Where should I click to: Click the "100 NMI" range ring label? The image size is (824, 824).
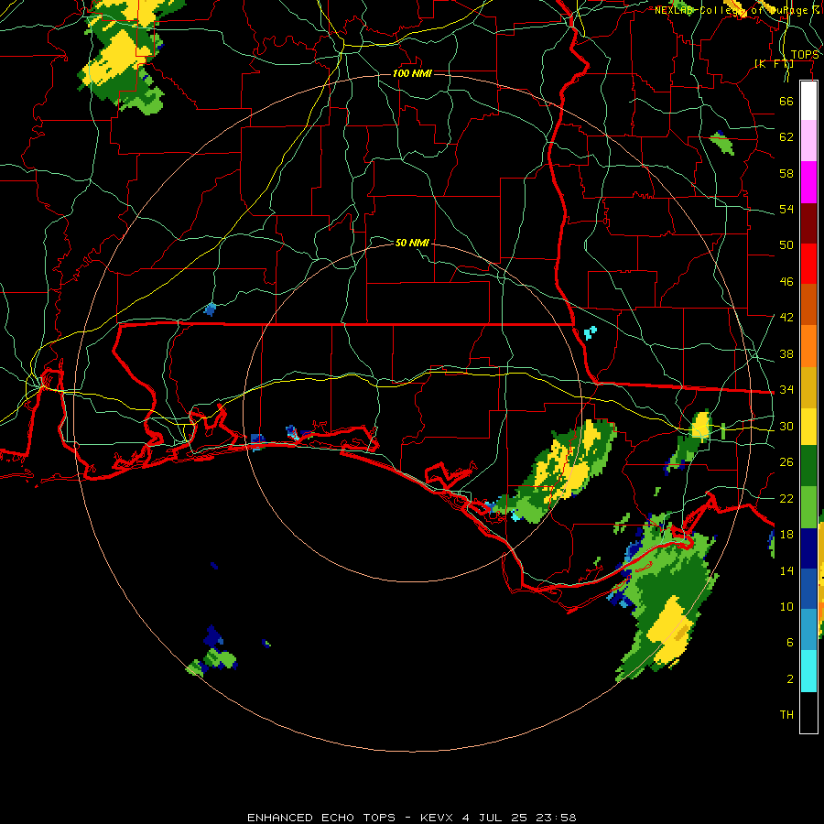(412, 73)
